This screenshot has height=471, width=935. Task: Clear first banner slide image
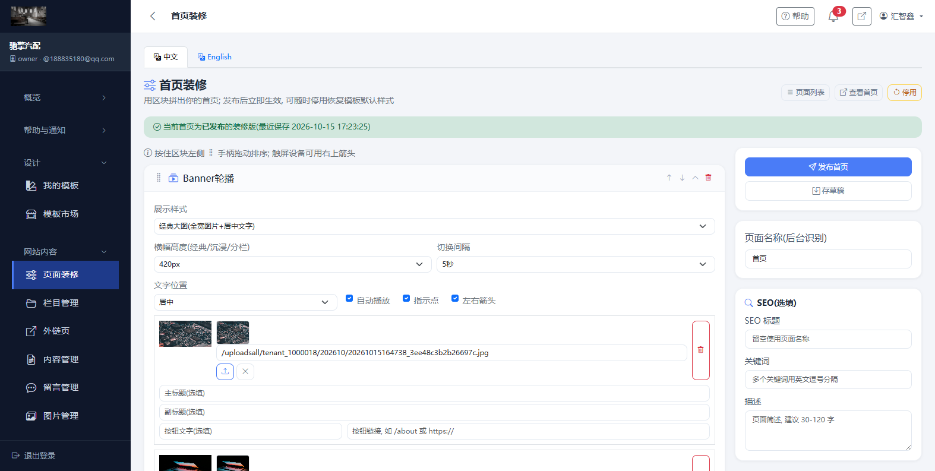245,371
